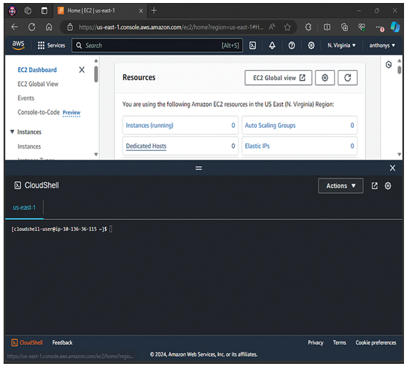Open the Services grid menu

[51, 46]
